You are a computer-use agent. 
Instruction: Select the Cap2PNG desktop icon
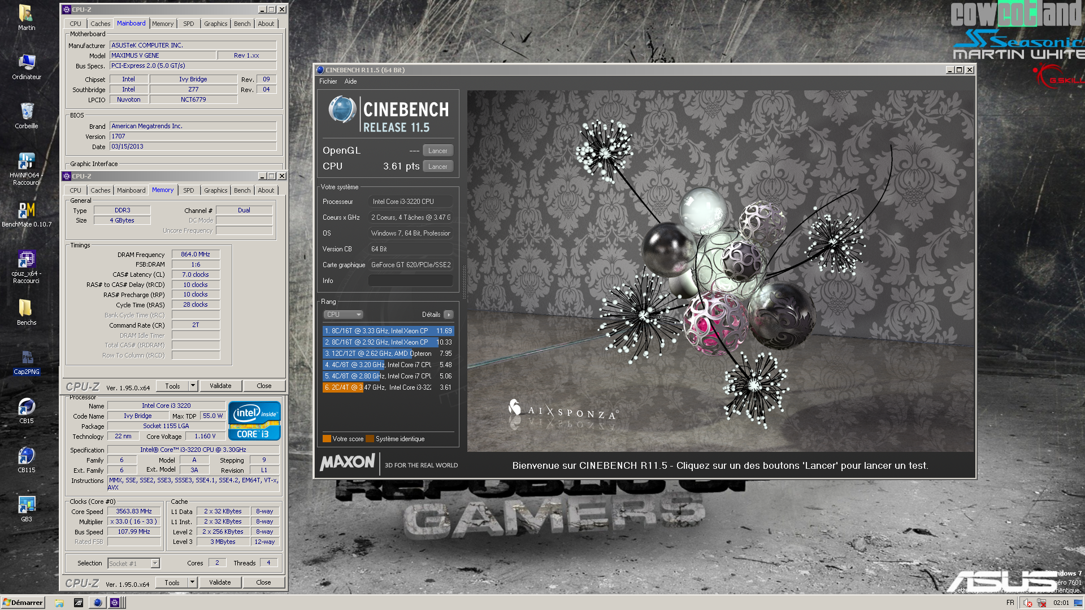26,358
